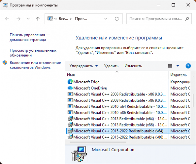
Task: Open view installed updates link
Action: tap(33, 53)
